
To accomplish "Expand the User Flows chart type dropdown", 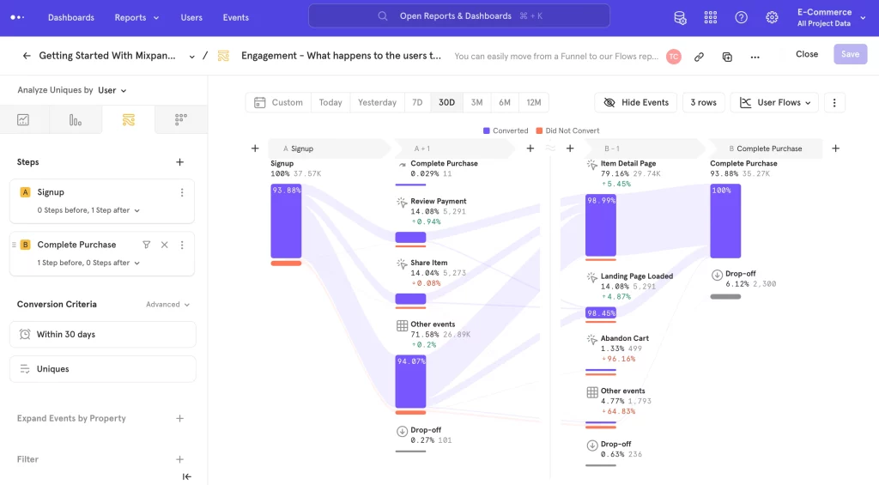I will coord(774,103).
